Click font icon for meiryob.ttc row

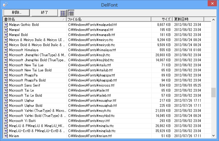(x=6, y=45)
